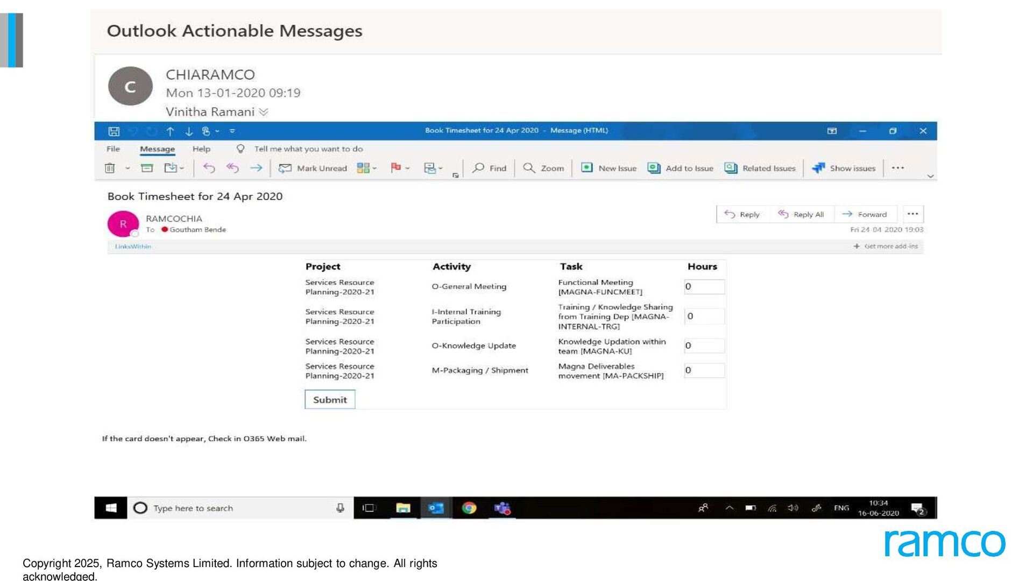Open Google Chrome from taskbar

(x=469, y=508)
